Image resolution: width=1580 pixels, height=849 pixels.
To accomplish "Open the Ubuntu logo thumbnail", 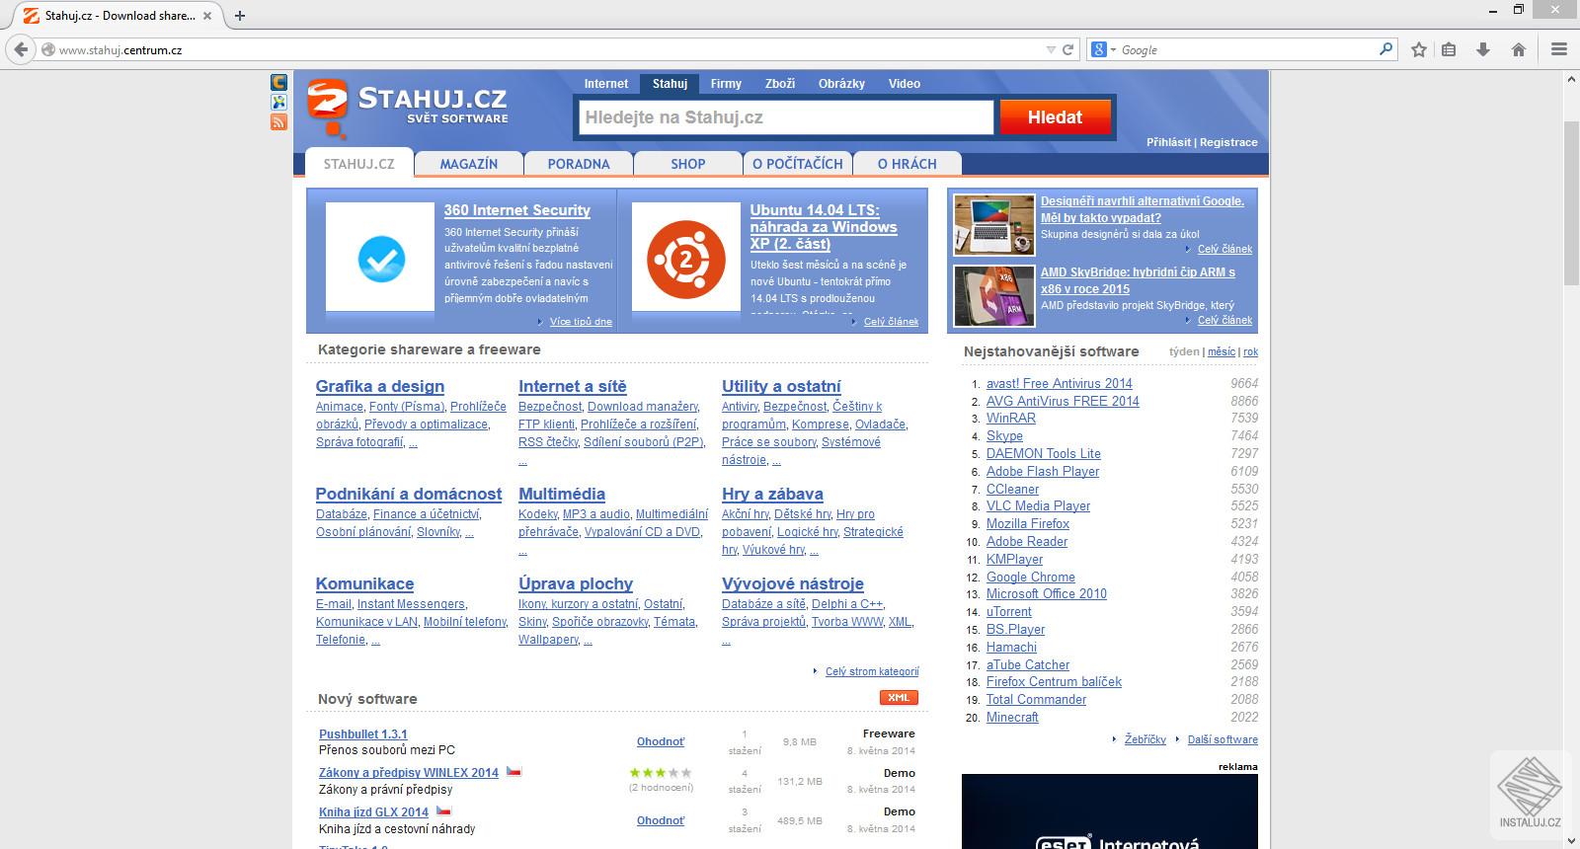I will (x=685, y=257).
